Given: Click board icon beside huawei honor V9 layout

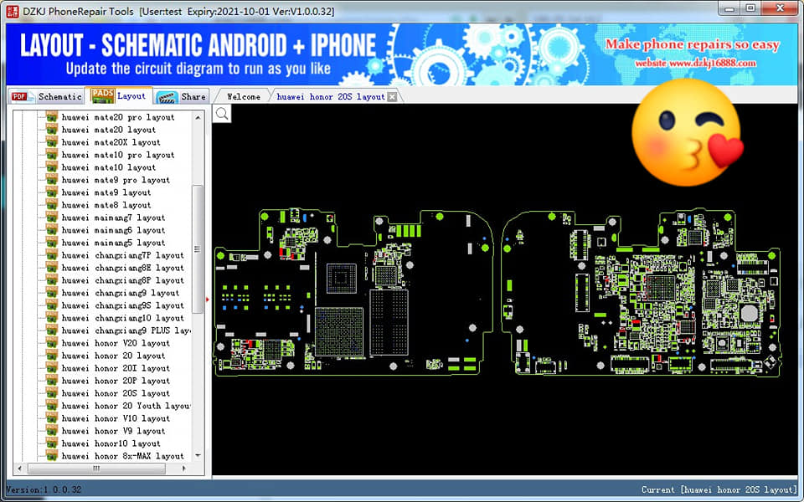Looking at the screenshot, I should click(51, 431).
